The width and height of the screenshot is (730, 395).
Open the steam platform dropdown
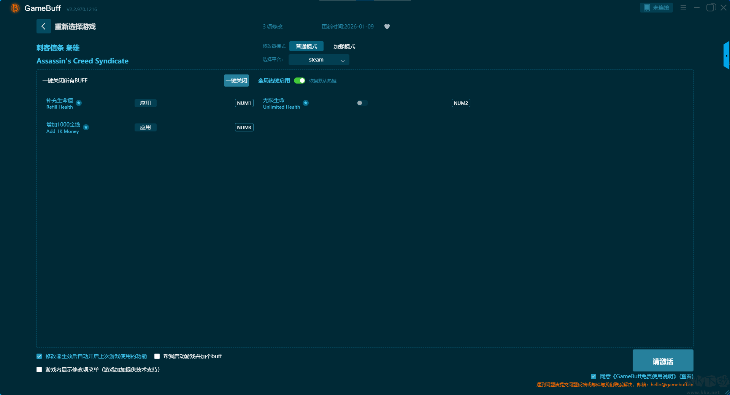(x=319, y=60)
